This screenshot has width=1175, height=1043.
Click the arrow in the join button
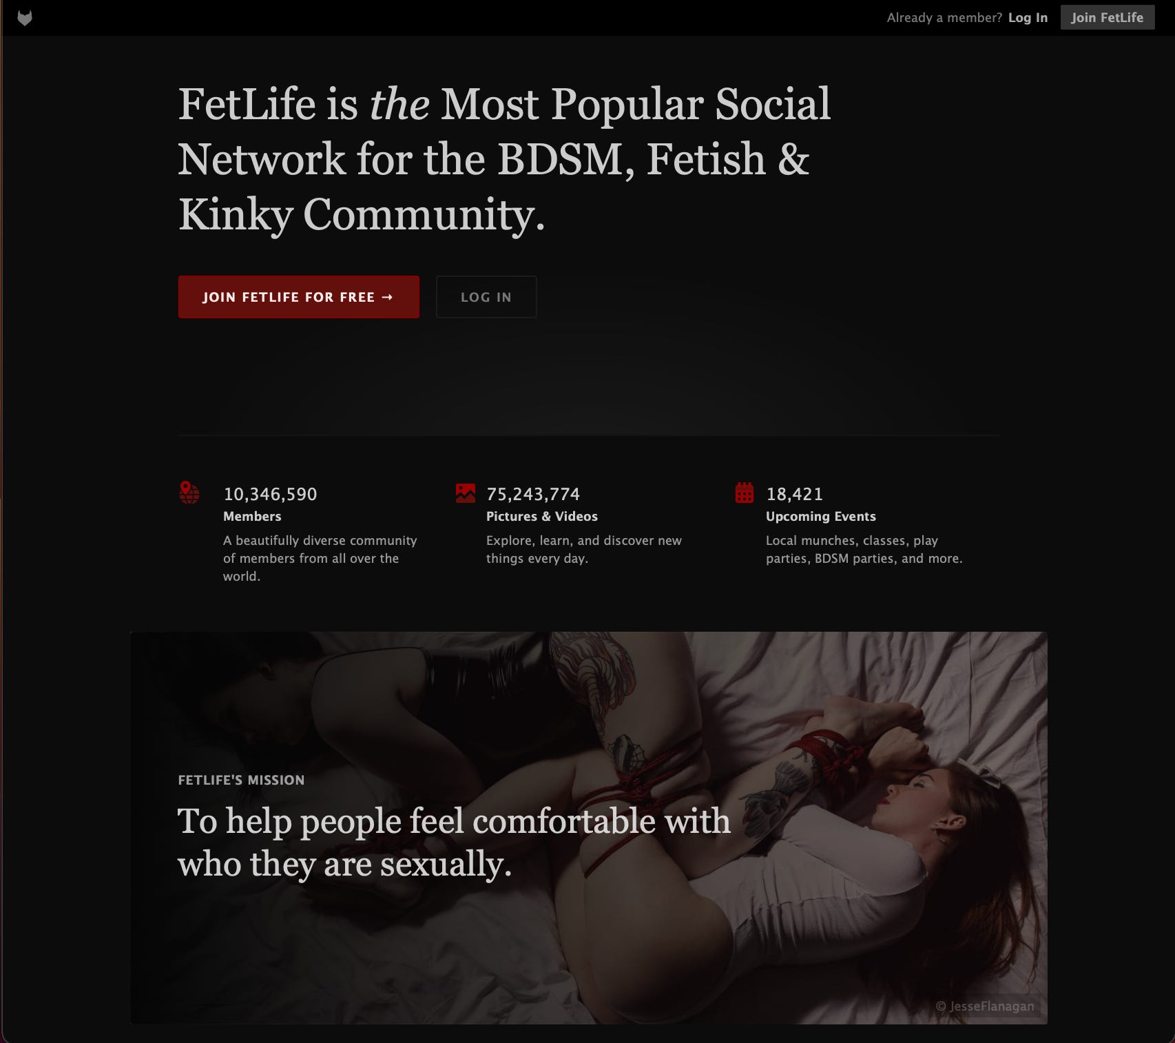pos(387,297)
